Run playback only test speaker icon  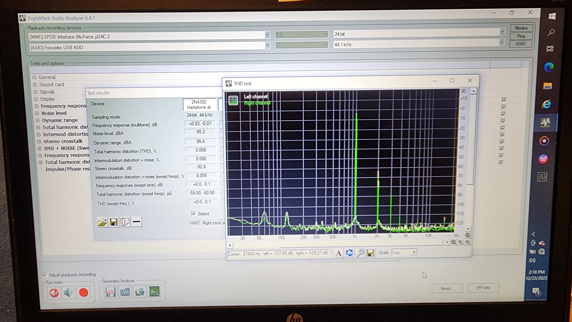[x=54, y=293]
